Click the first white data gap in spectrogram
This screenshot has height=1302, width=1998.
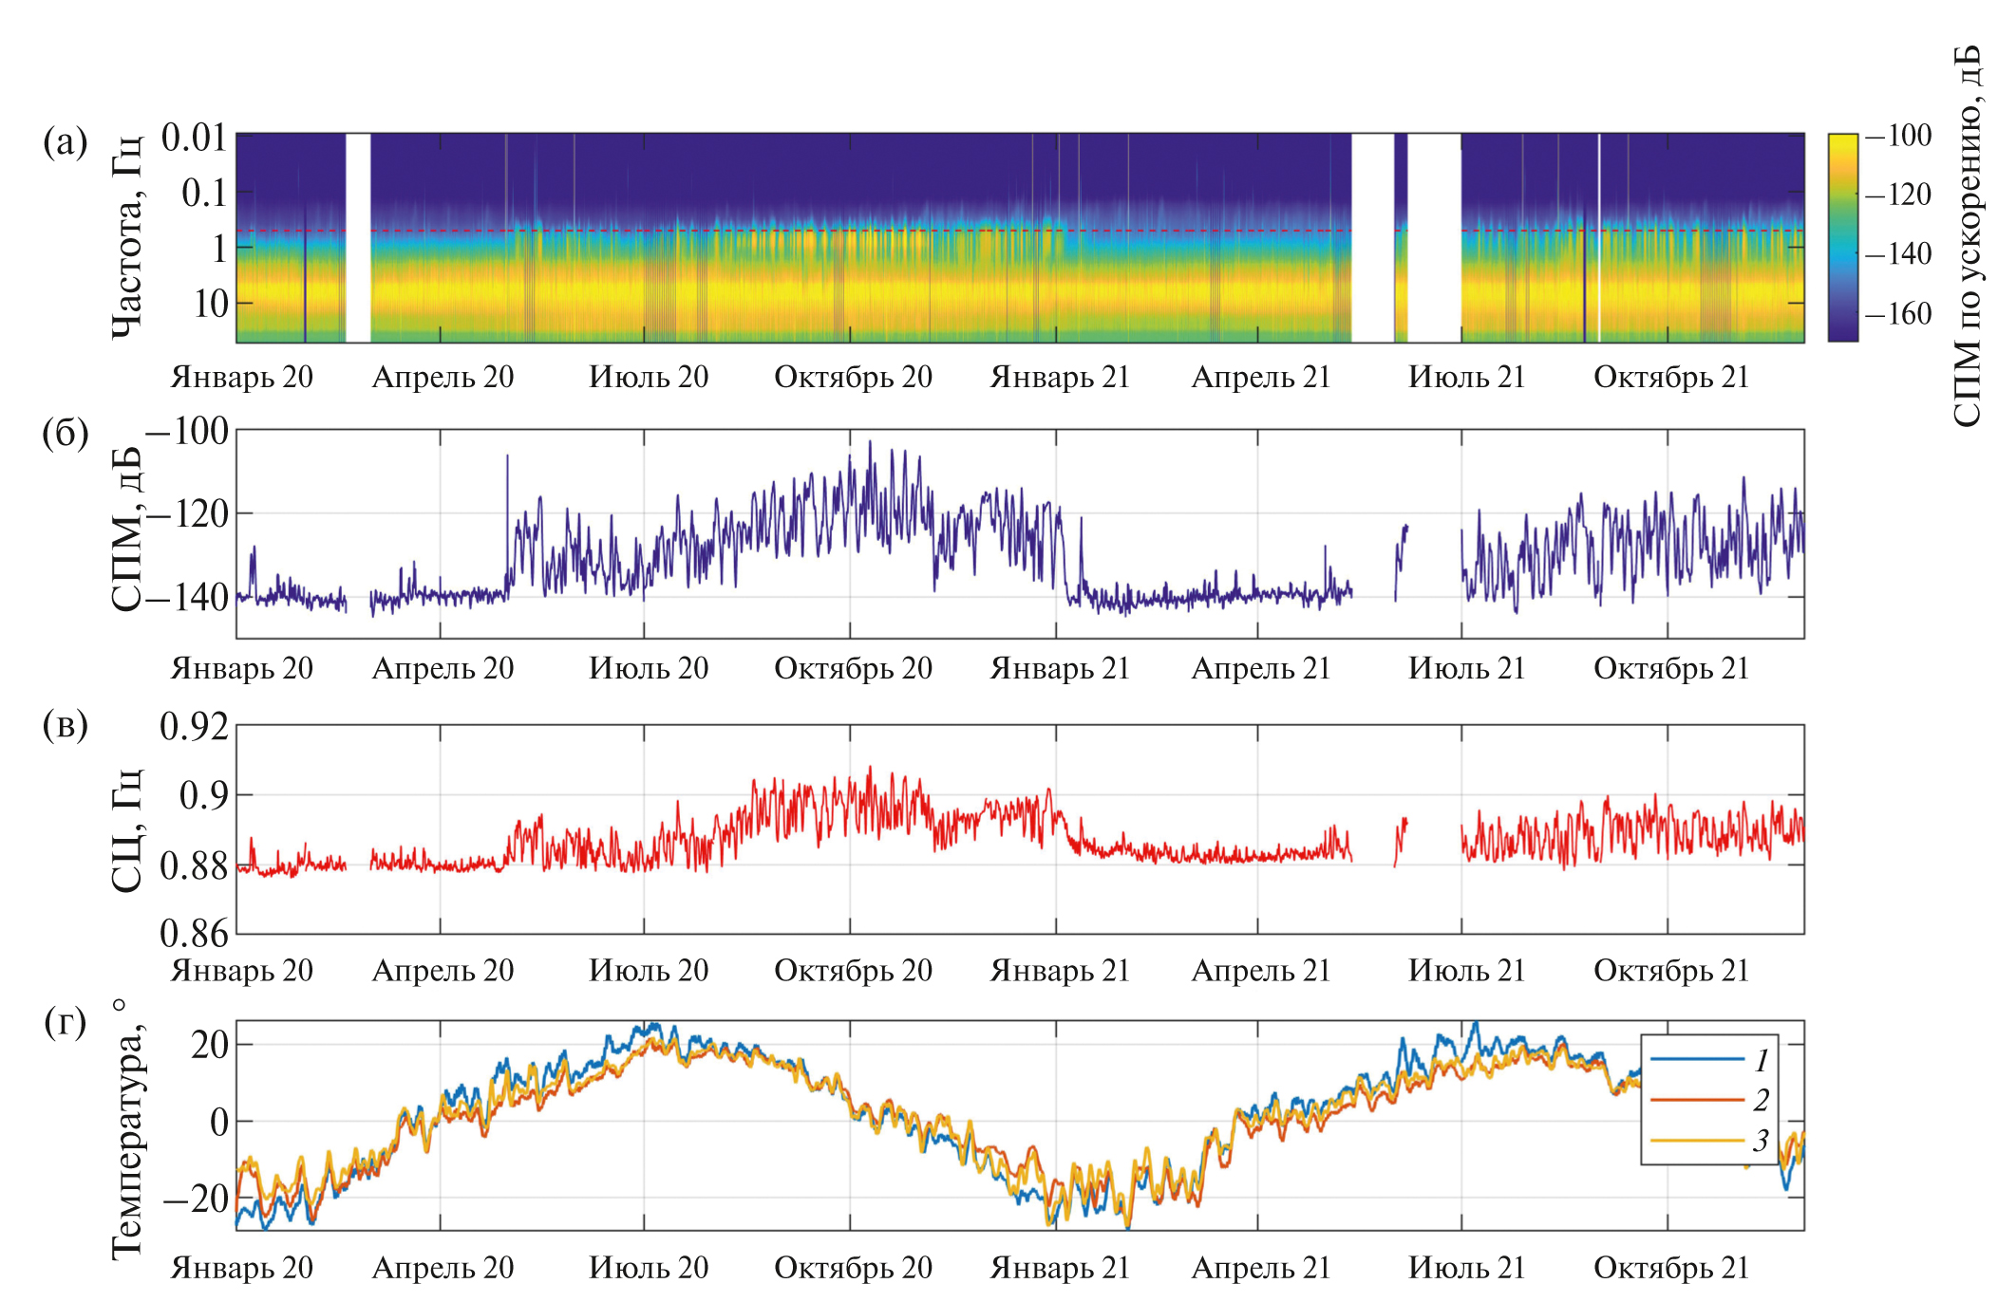[358, 237]
